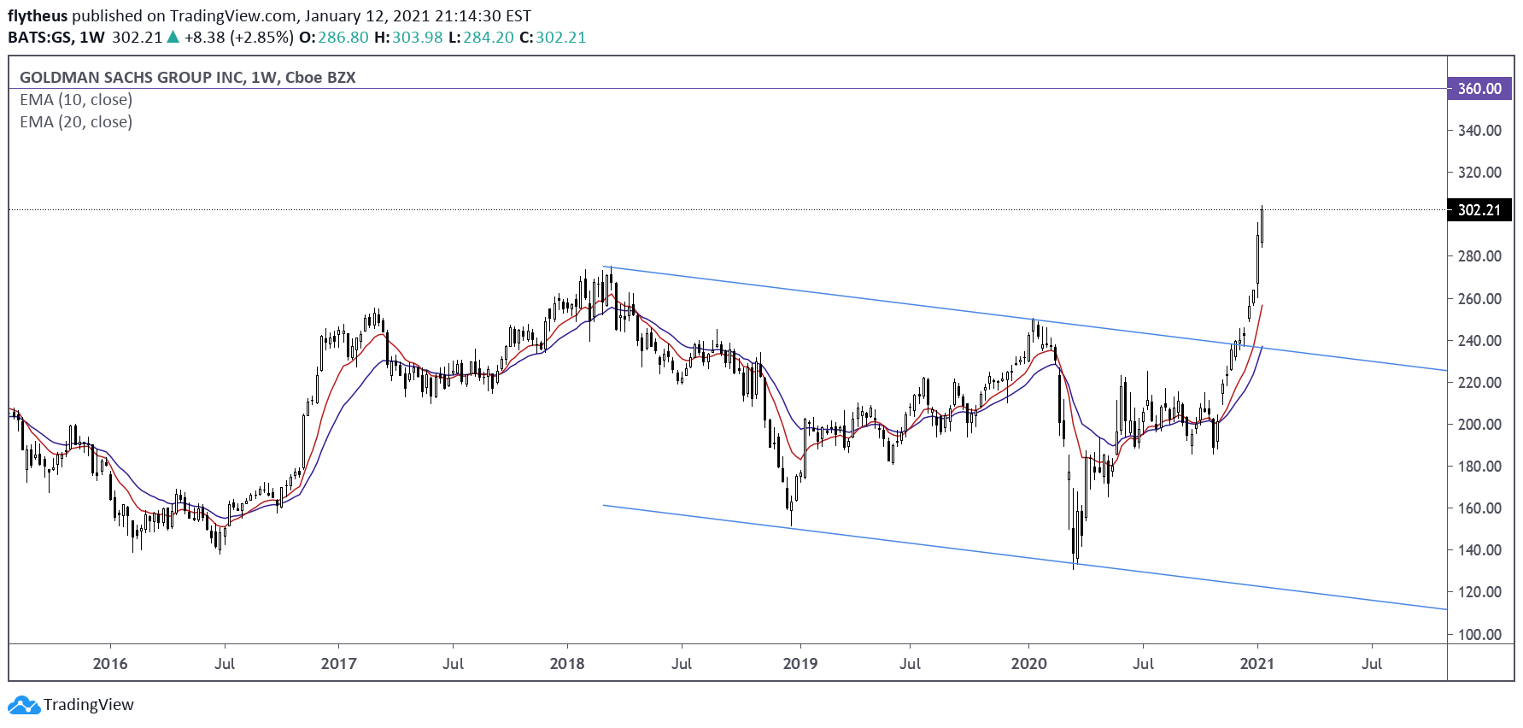Click the green up-arrow change indicator
Viewport: 1523px width, 728px height.
pos(173,37)
